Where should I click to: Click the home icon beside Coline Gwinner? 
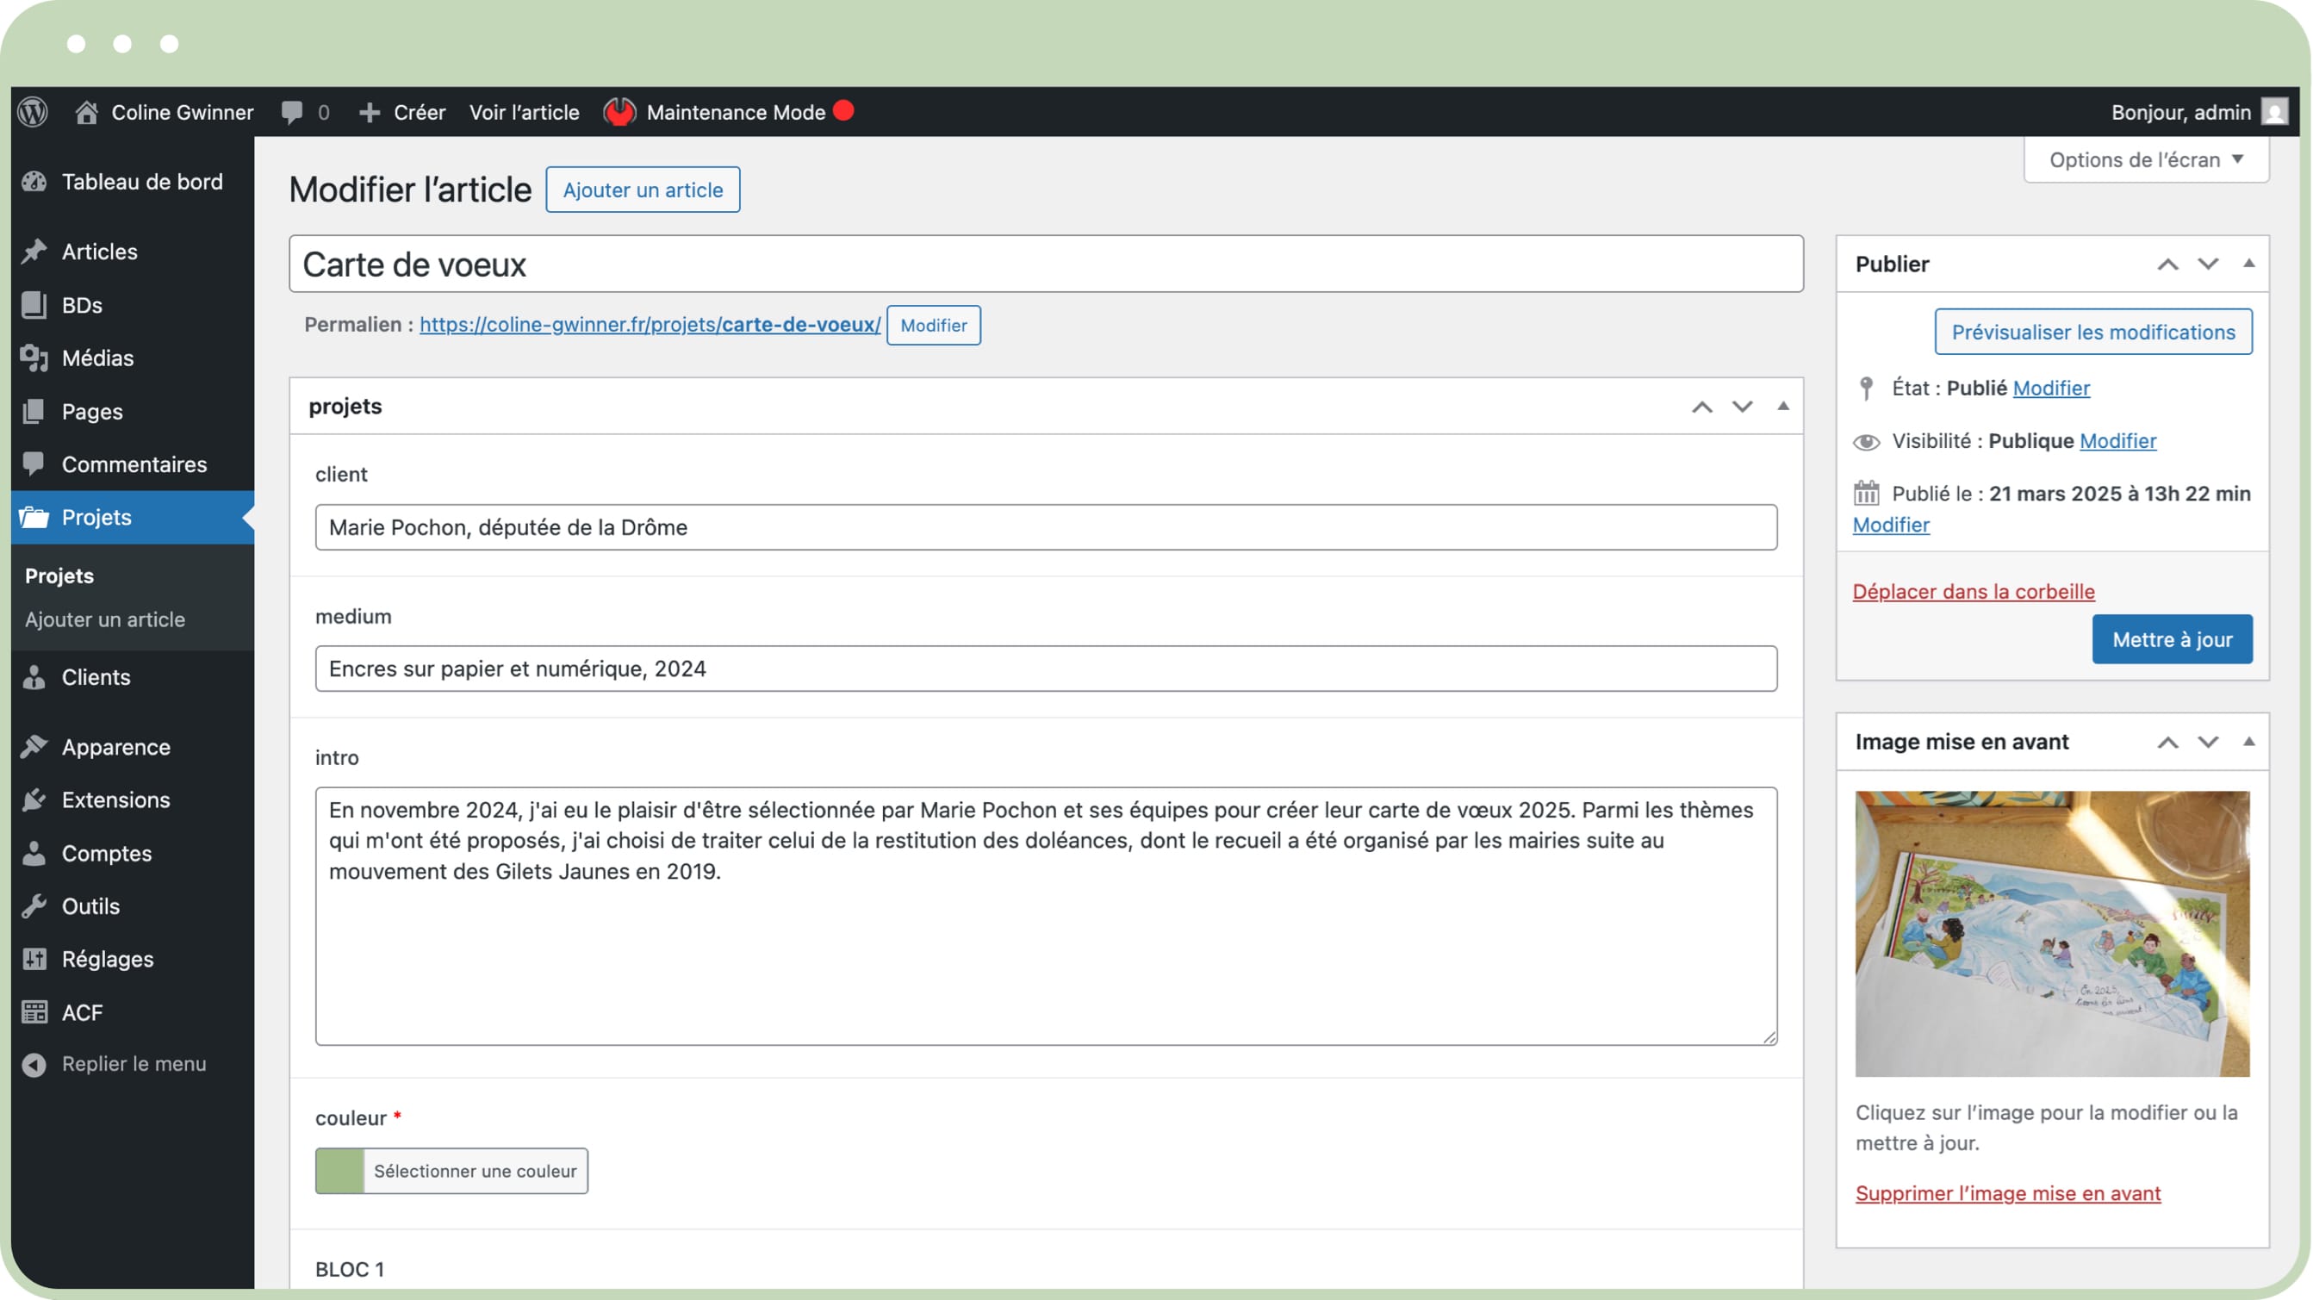[x=86, y=112]
